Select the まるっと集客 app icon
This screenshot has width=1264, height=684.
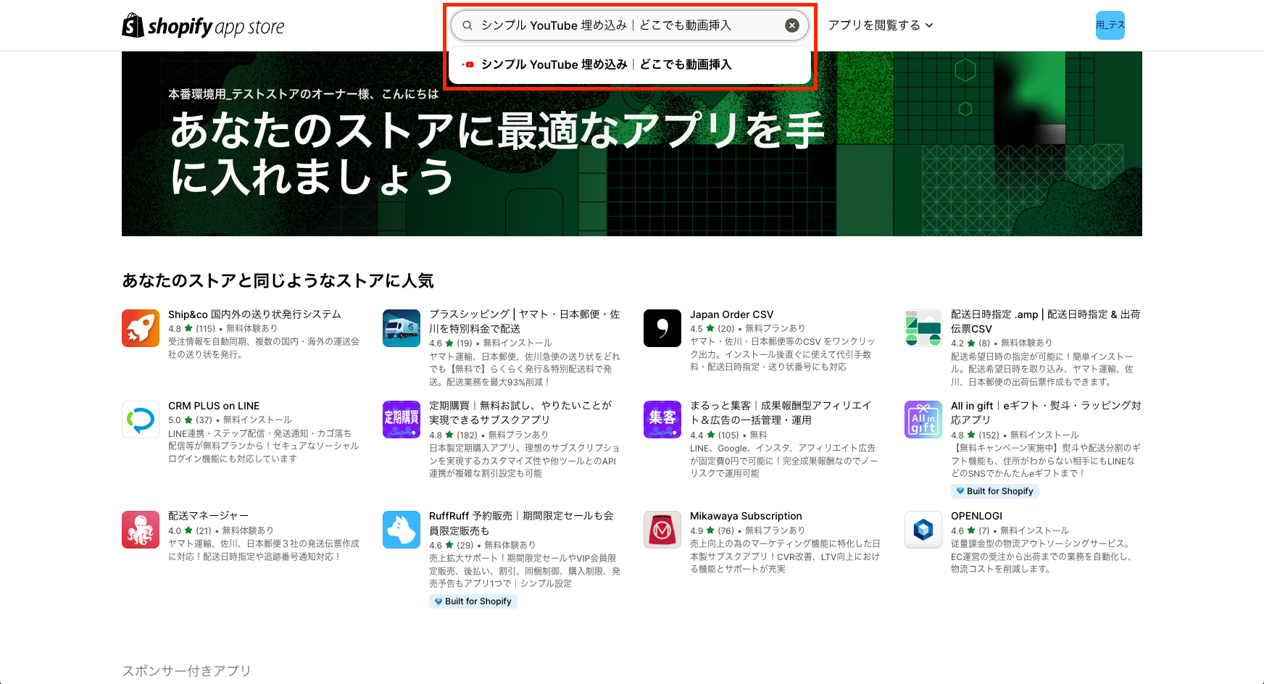[662, 420]
